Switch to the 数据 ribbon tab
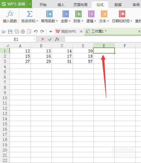141x163 pixels. coord(118,5)
